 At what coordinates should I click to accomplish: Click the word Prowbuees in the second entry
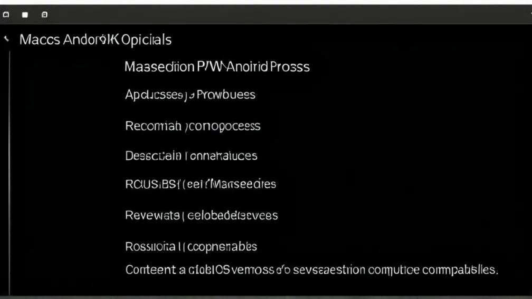point(226,95)
